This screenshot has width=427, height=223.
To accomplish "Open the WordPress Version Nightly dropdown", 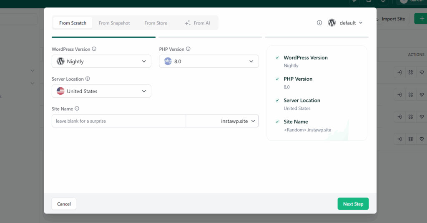I will [101, 62].
